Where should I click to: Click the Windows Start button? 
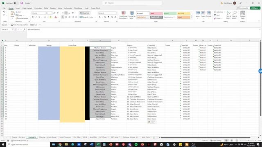coord(3,145)
